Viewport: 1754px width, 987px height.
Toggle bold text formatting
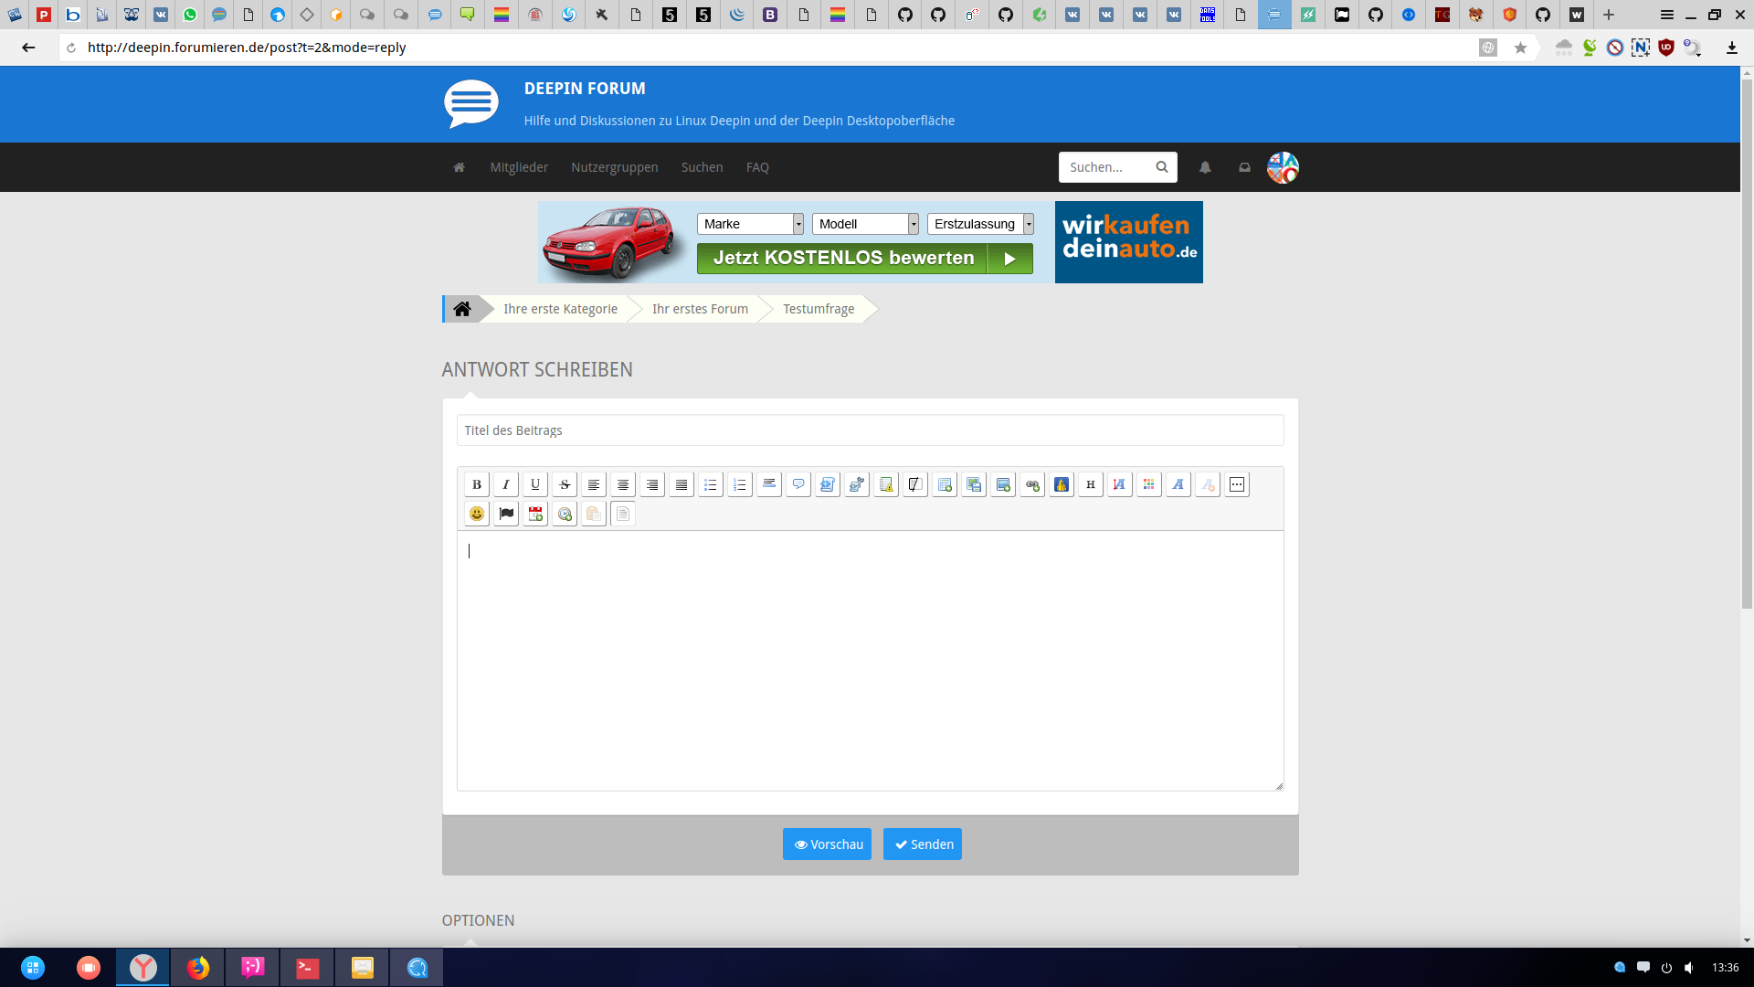[x=476, y=484]
